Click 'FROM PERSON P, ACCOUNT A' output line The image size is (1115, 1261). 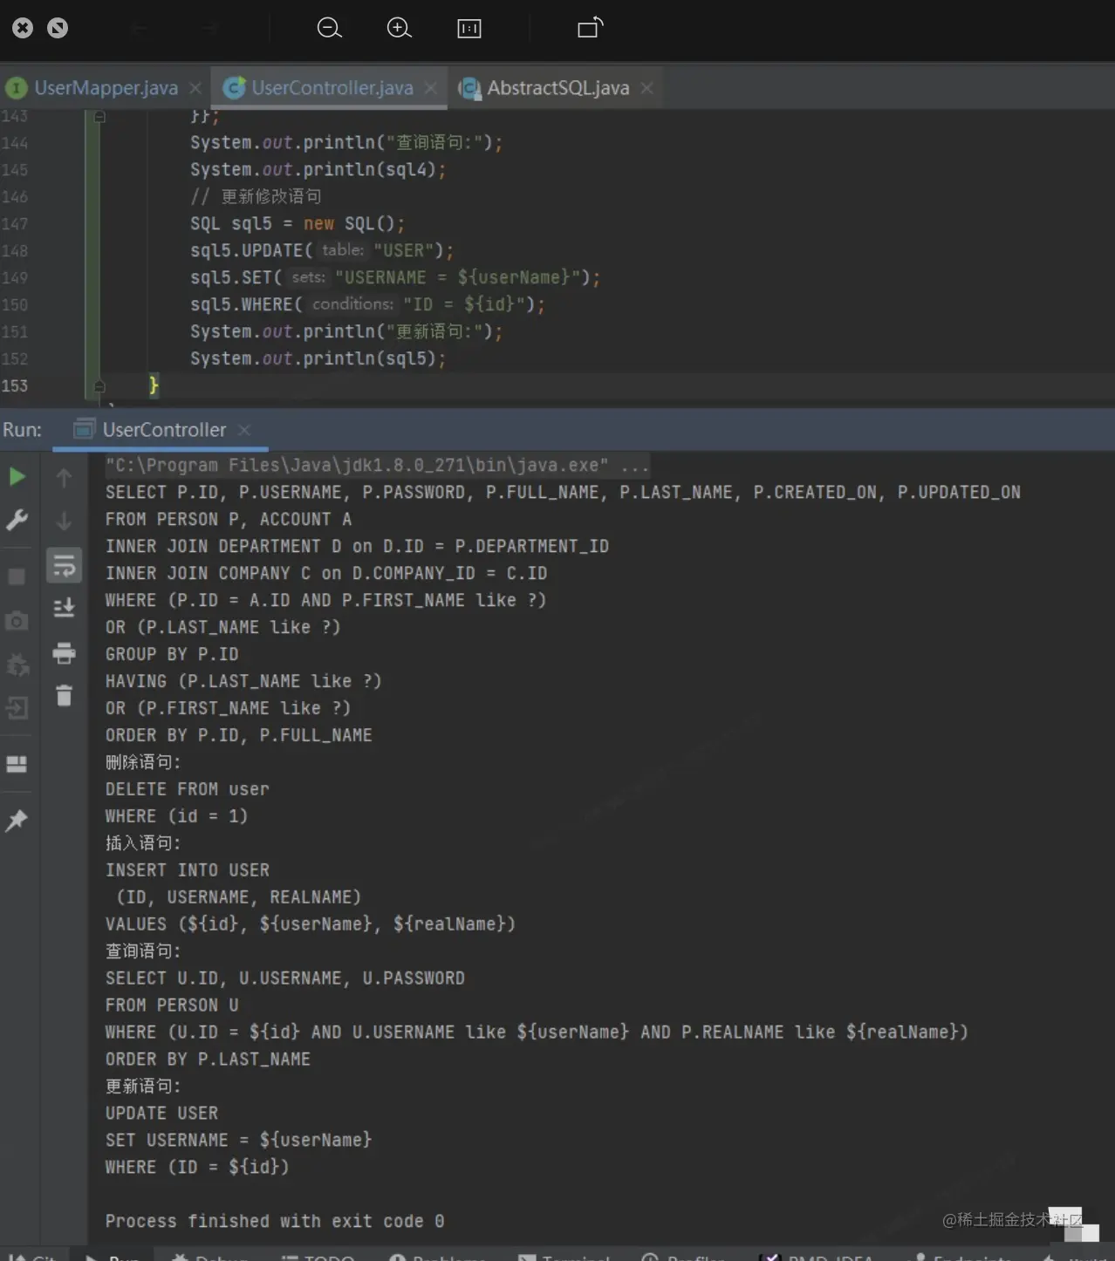click(x=229, y=520)
